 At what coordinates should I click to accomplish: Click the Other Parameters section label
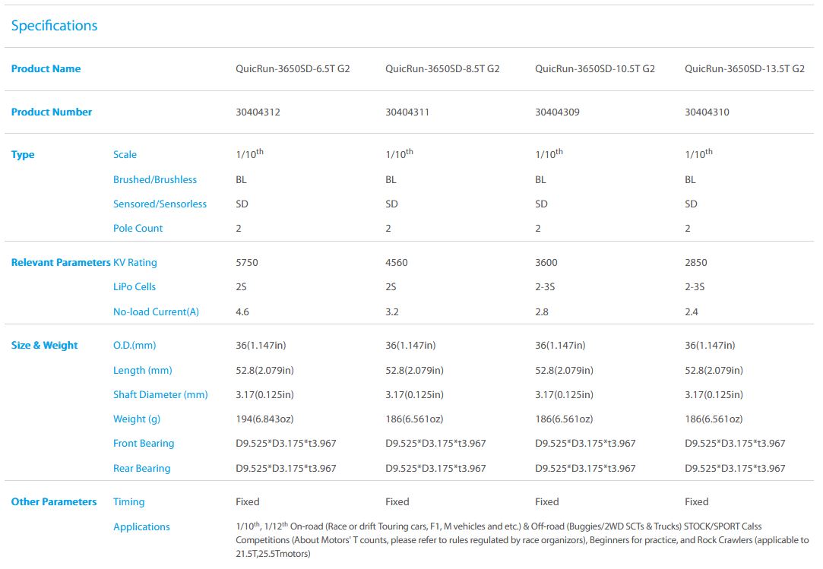click(x=54, y=502)
